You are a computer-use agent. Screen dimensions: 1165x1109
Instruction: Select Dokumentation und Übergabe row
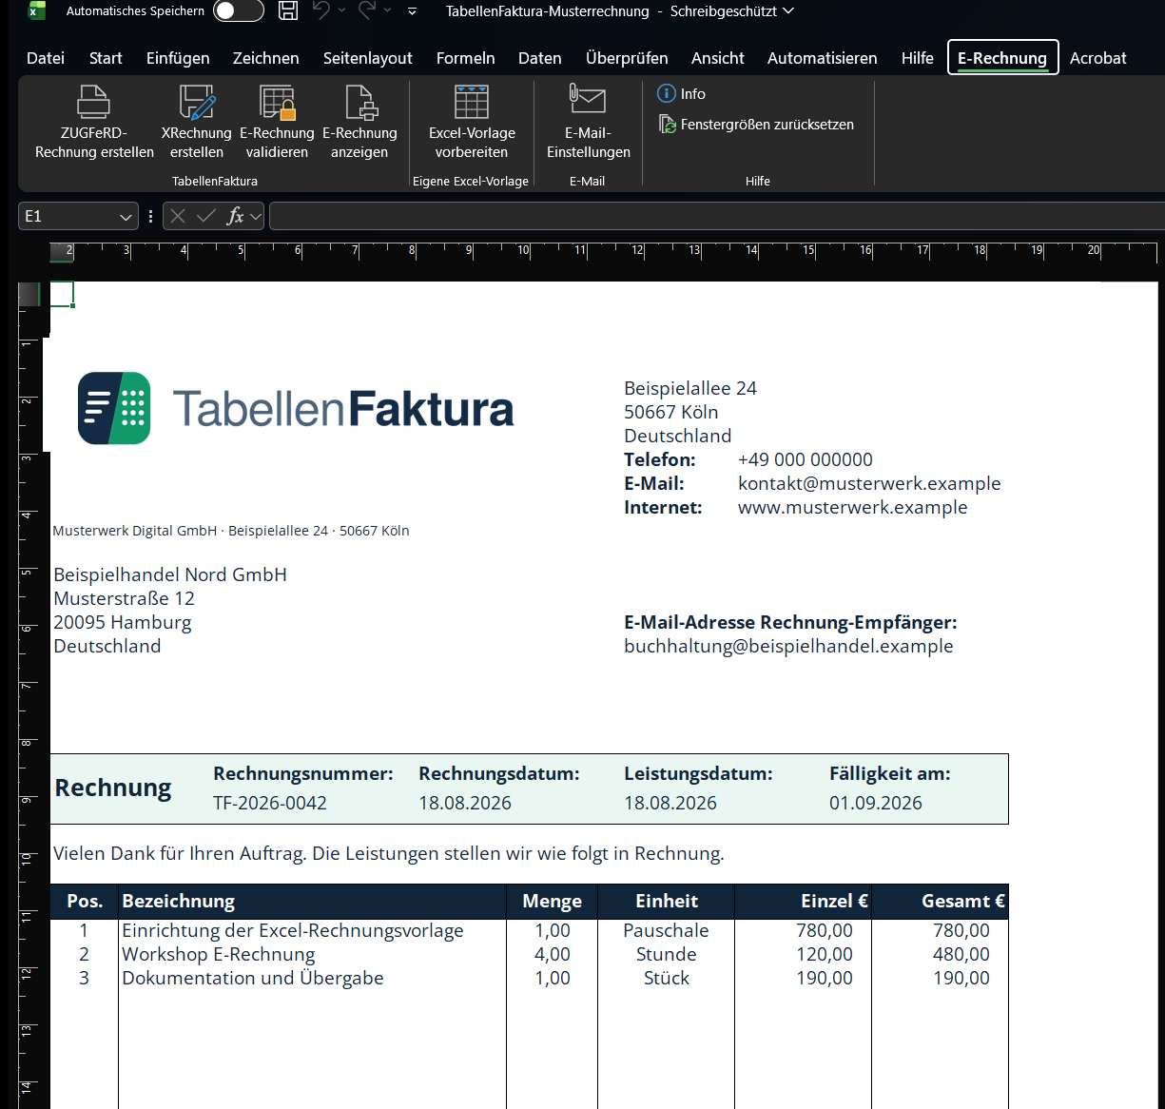click(253, 978)
